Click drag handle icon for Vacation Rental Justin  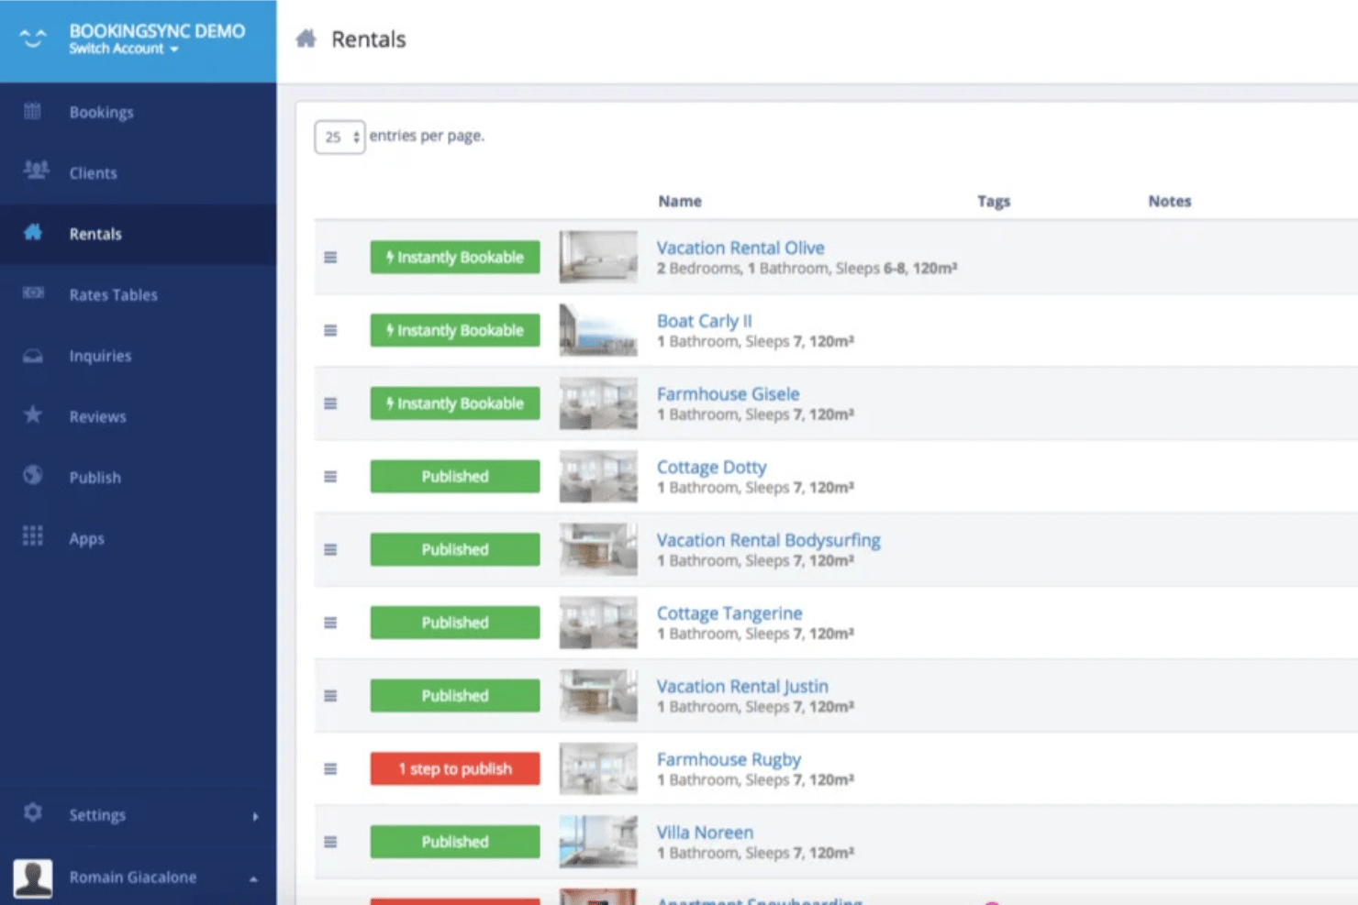[x=330, y=696]
